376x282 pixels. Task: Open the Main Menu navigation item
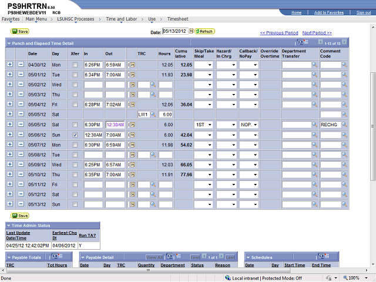click(38, 19)
